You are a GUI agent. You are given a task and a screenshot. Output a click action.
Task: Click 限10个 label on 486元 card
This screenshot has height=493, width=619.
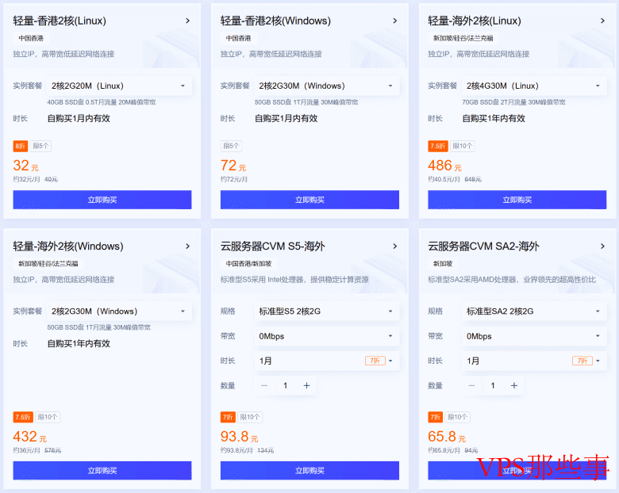(x=463, y=146)
